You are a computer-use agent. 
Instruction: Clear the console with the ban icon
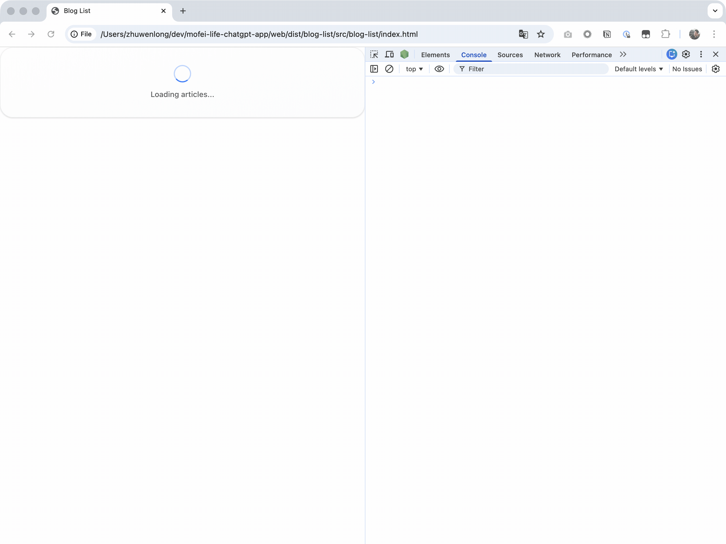coord(389,69)
